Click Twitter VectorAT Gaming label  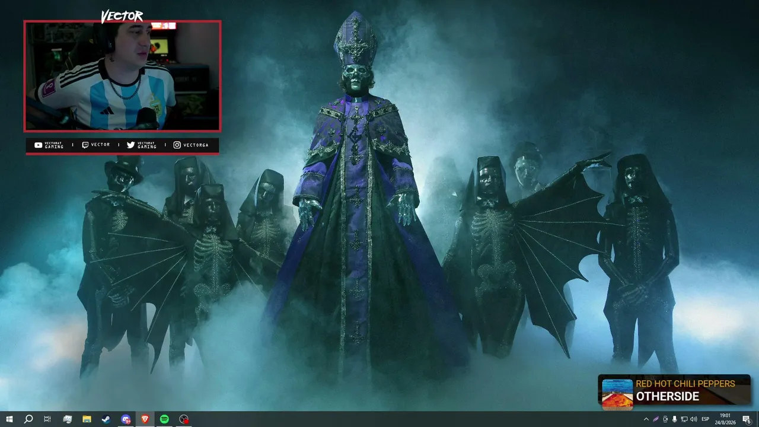142,145
